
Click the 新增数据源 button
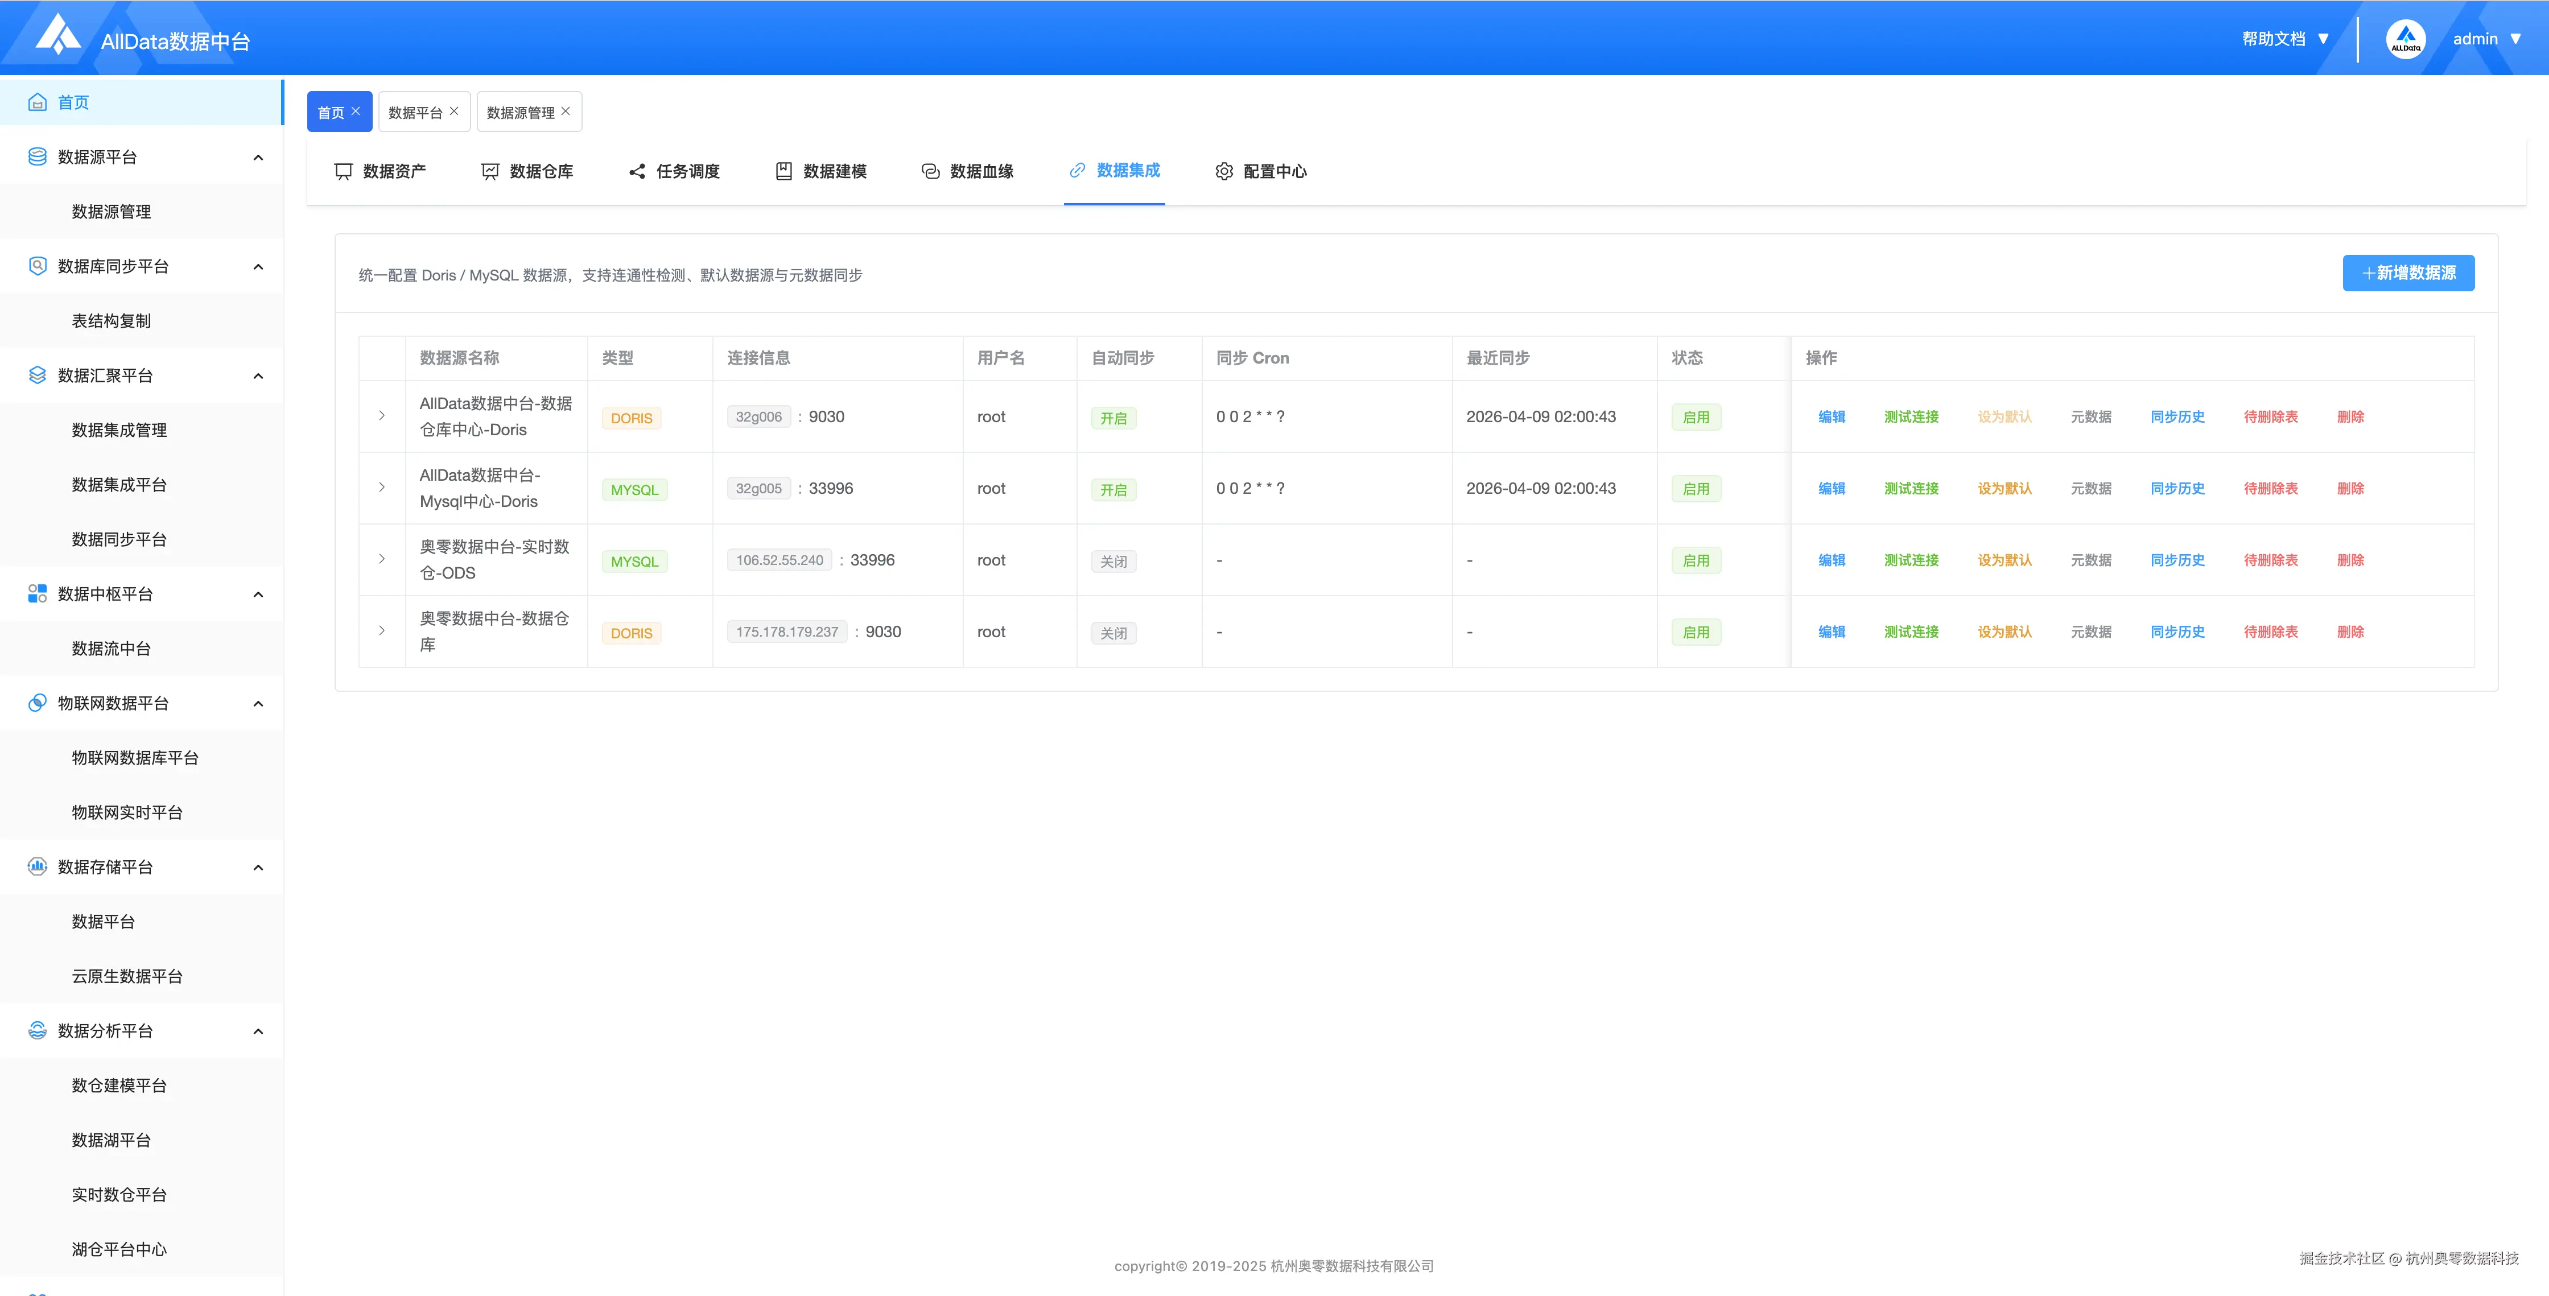(2407, 273)
